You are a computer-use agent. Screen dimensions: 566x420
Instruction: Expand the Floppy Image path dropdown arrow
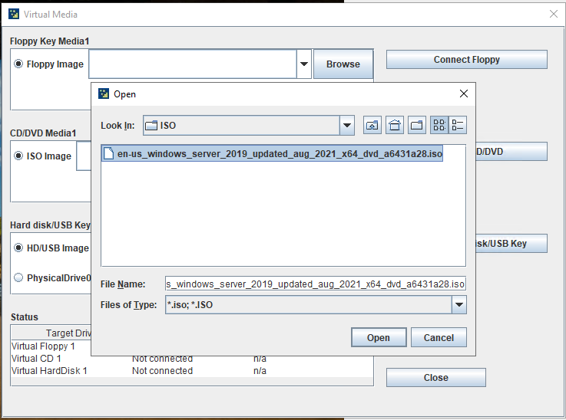[304, 64]
